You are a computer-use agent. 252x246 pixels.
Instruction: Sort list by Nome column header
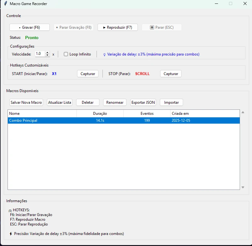(x=42, y=114)
